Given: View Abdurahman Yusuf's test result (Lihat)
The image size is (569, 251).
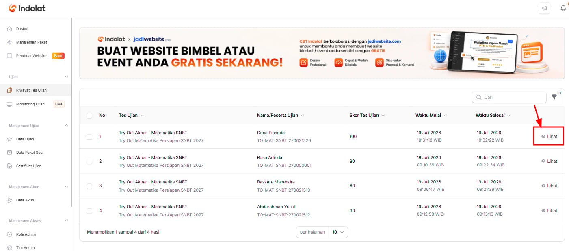Looking at the screenshot, I should (x=549, y=210).
